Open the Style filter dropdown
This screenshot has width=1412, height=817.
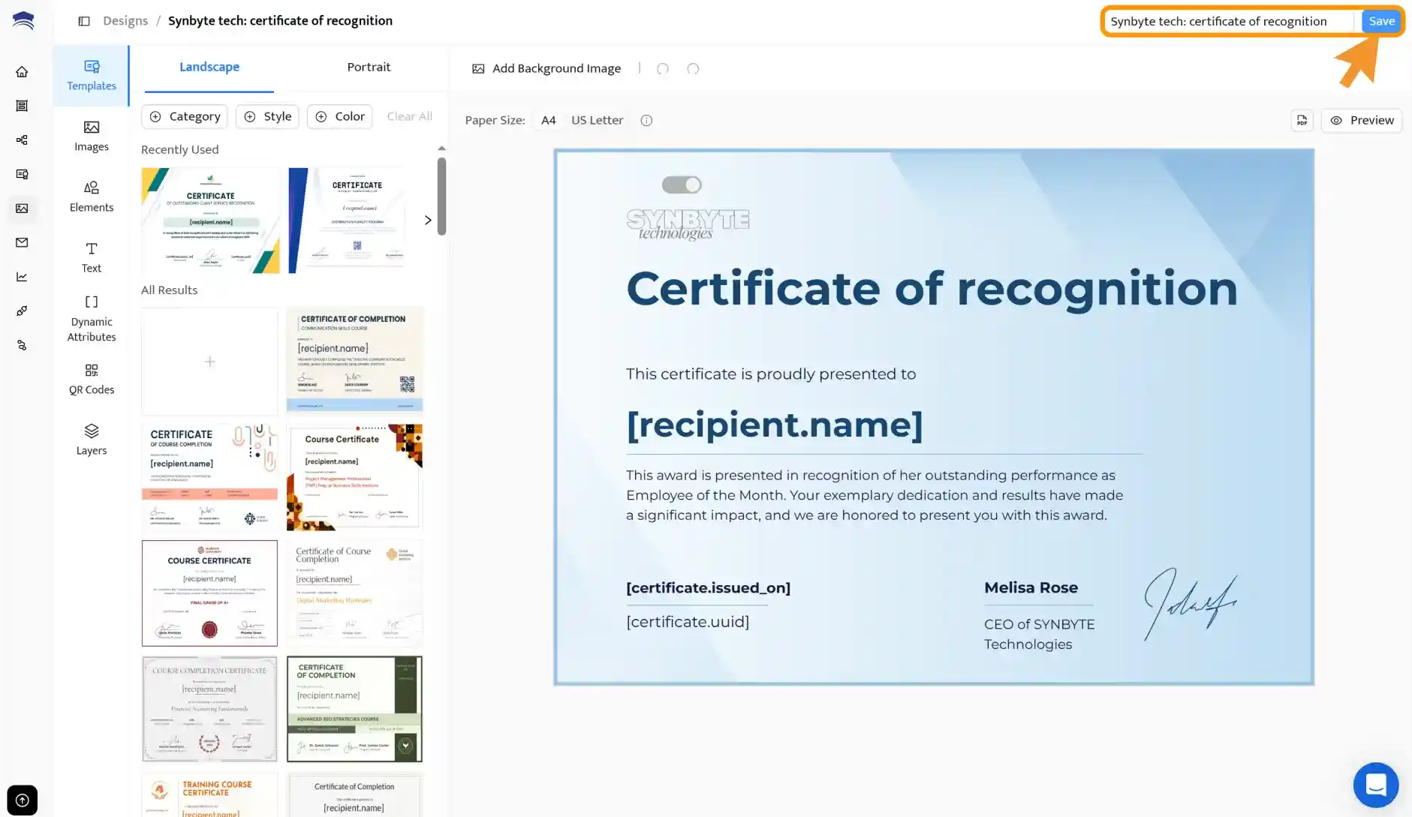[267, 116]
